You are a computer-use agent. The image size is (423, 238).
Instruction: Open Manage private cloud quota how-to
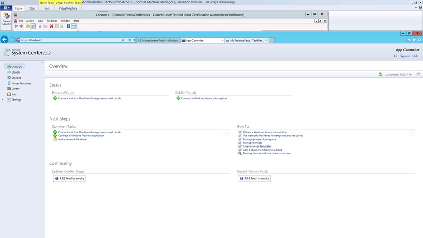pyautogui.click(x=260, y=139)
